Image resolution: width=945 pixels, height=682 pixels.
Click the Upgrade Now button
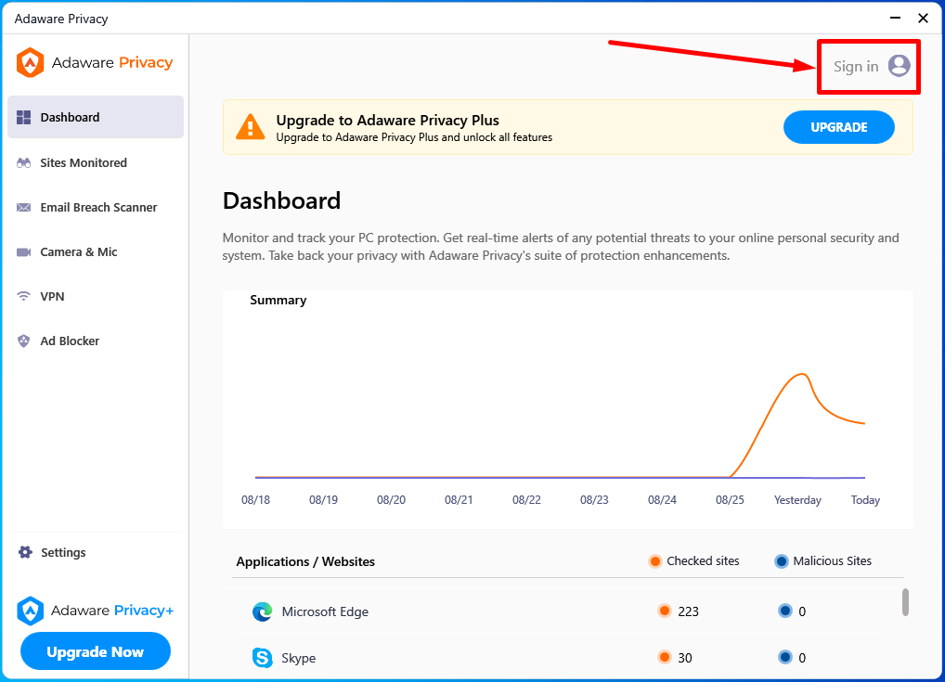tap(96, 651)
